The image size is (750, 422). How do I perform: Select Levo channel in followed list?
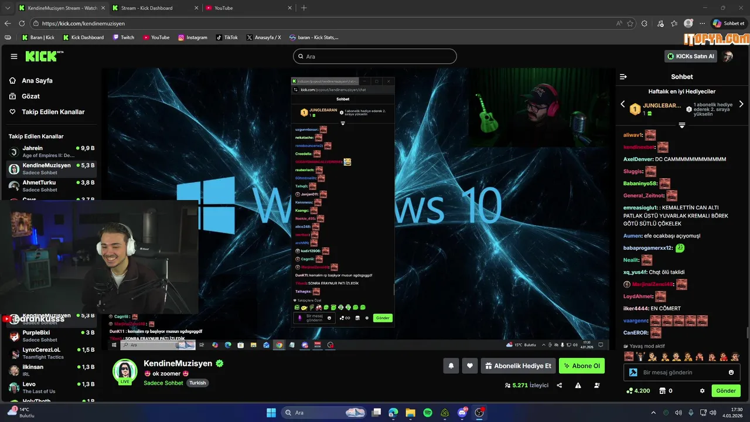[x=51, y=387]
